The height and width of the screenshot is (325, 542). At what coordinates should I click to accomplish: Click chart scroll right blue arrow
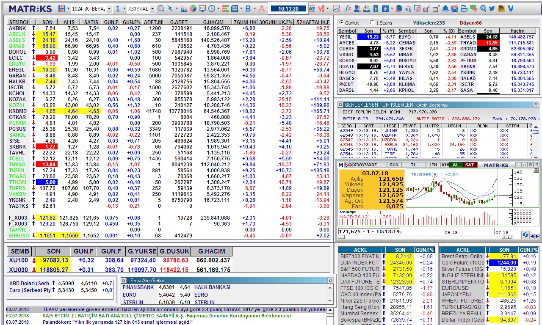pyautogui.click(x=537, y=236)
